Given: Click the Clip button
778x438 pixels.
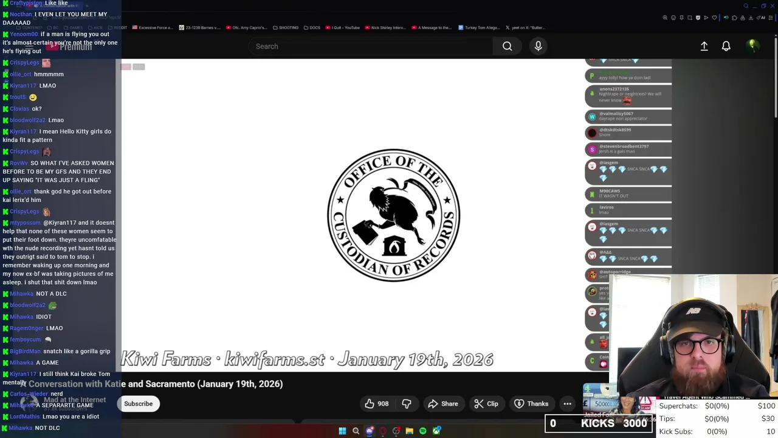Looking at the screenshot, I should coord(486,404).
